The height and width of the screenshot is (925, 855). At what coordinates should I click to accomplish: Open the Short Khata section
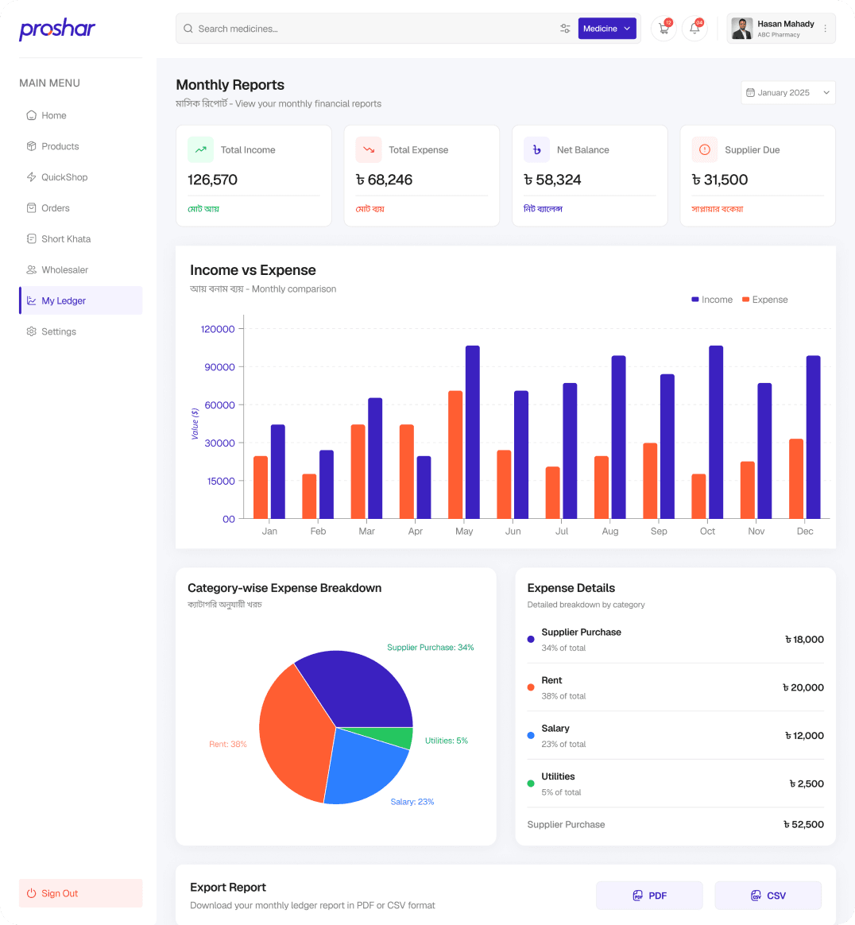pyautogui.click(x=32, y=238)
